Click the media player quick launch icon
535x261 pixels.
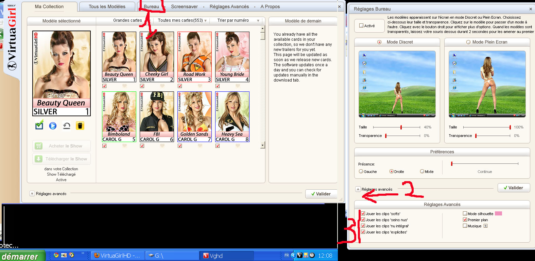click(71, 255)
